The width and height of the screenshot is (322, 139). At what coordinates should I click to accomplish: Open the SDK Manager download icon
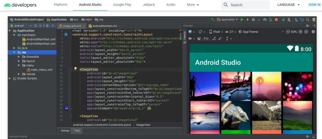tap(296, 20)
